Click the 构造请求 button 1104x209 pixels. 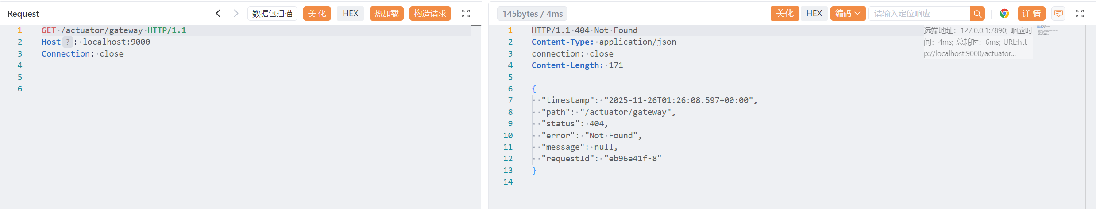click(x=430, y=14)
